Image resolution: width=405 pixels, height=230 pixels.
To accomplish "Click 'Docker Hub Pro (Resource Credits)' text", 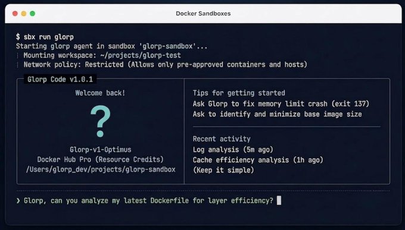I will tap(101, 159).
